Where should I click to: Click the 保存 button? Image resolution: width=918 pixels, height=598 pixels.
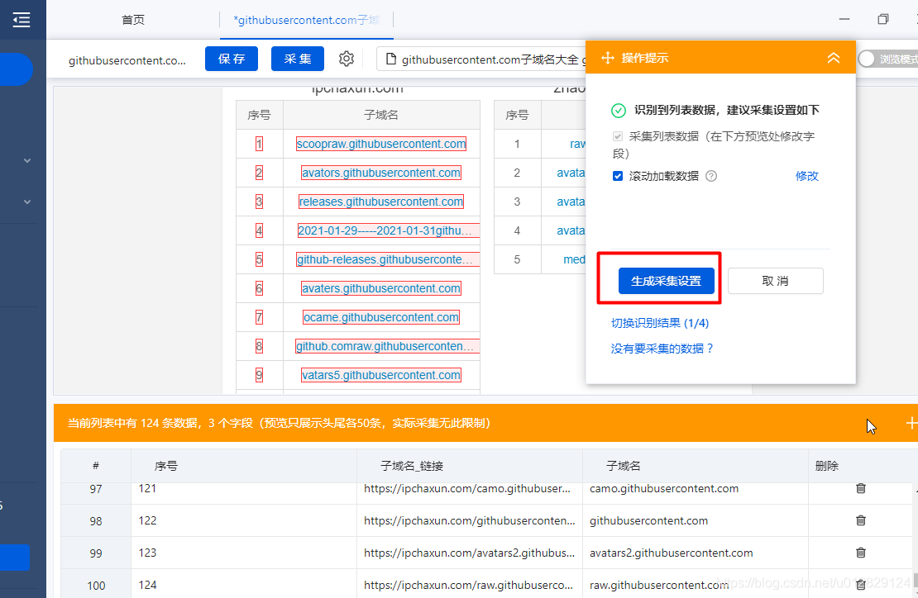click(232, 59)
